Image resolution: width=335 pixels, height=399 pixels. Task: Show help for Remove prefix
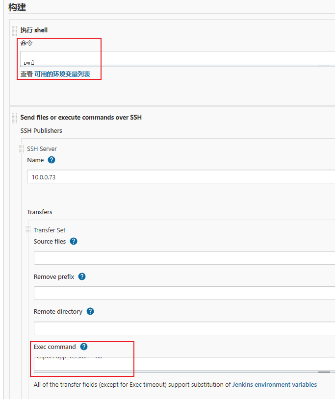click(82, 276)
